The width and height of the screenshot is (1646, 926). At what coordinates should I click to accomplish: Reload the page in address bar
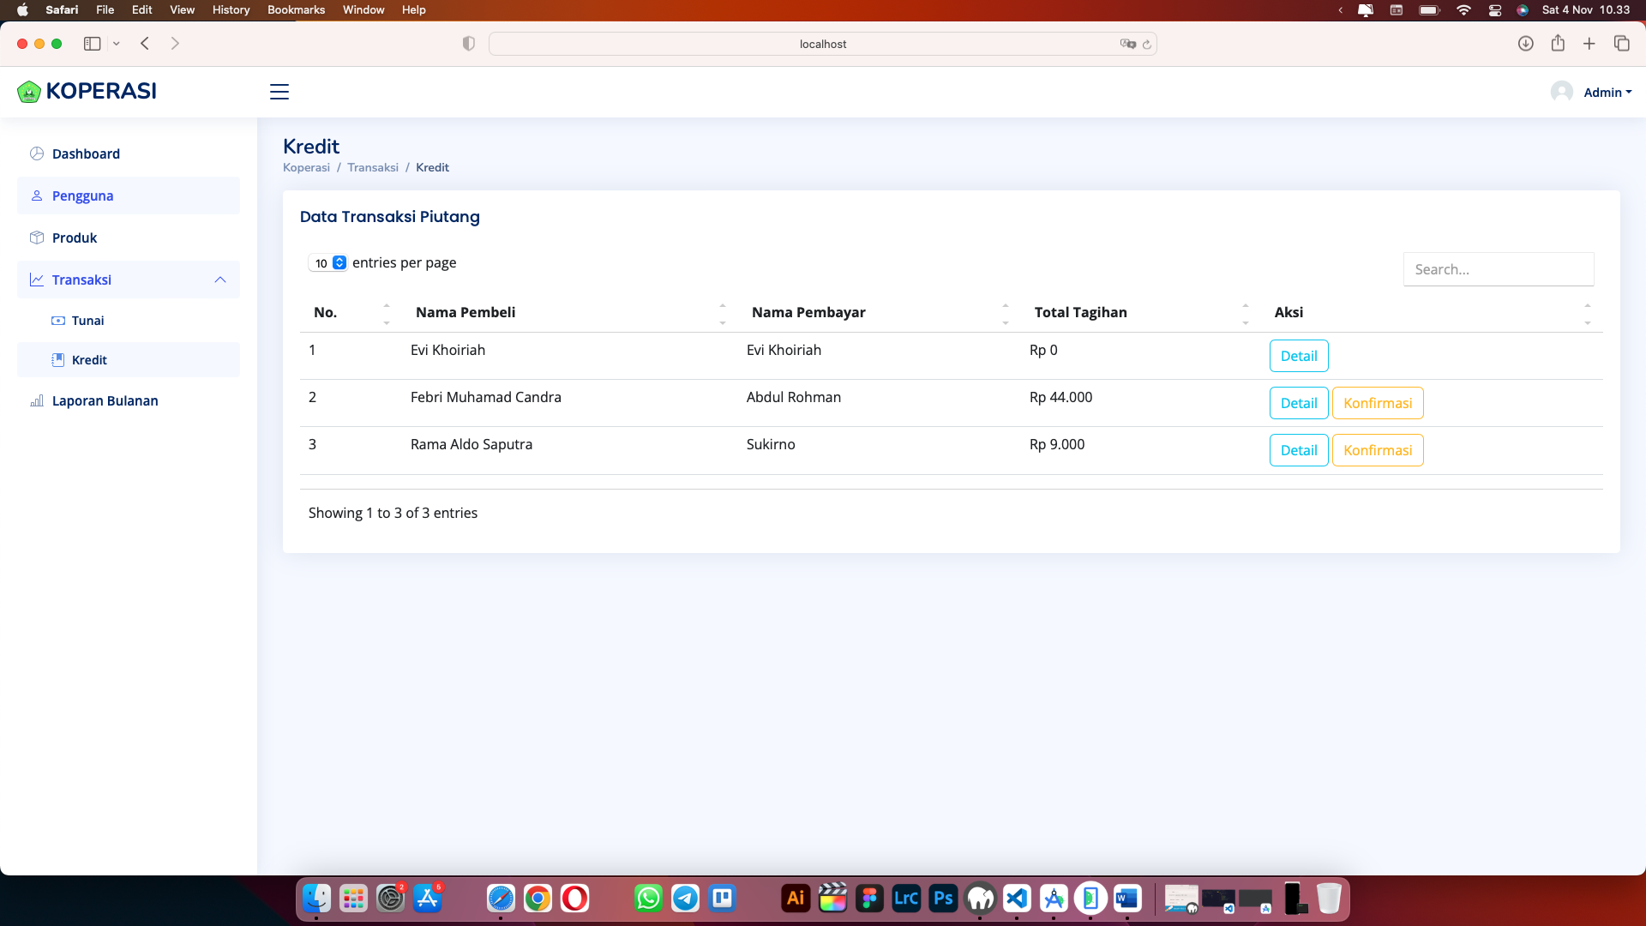1147,45
